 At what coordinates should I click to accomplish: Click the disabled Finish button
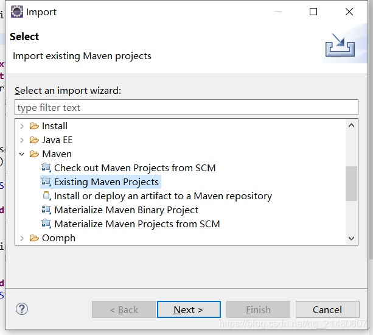click(258, 309)
